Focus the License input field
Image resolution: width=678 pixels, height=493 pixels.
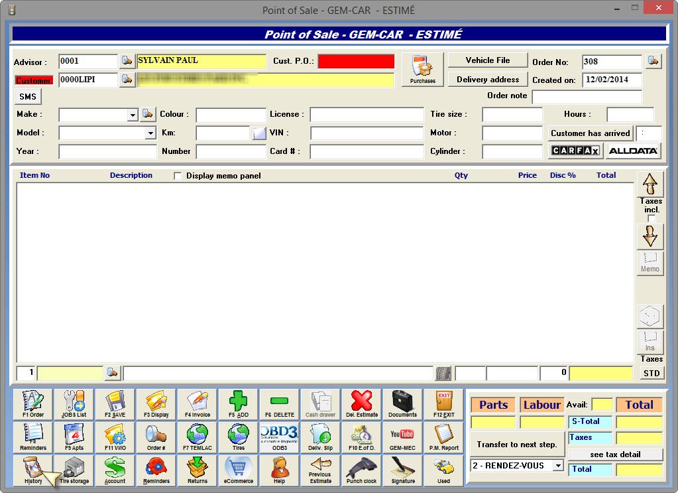click(367, 115)
